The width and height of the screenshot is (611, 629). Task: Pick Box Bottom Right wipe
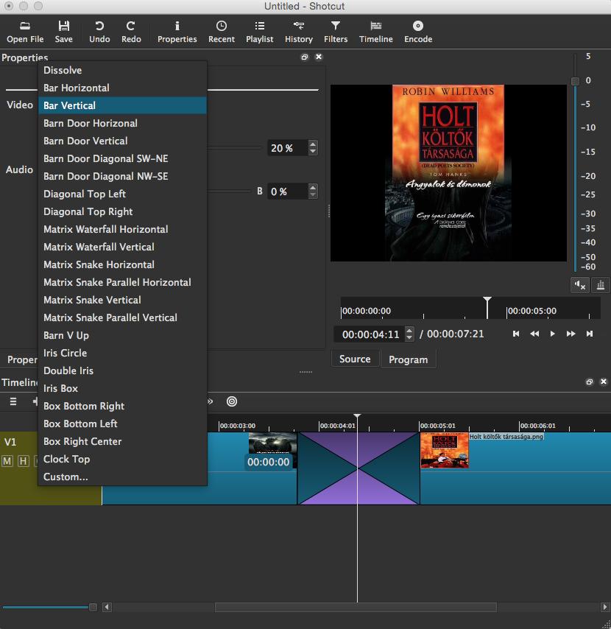[x=123, y=406]
